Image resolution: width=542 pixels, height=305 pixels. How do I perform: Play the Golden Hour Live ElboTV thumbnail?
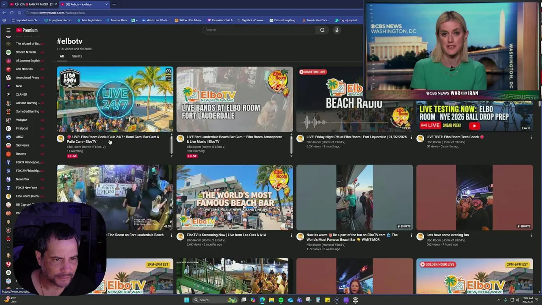point(474,276)
